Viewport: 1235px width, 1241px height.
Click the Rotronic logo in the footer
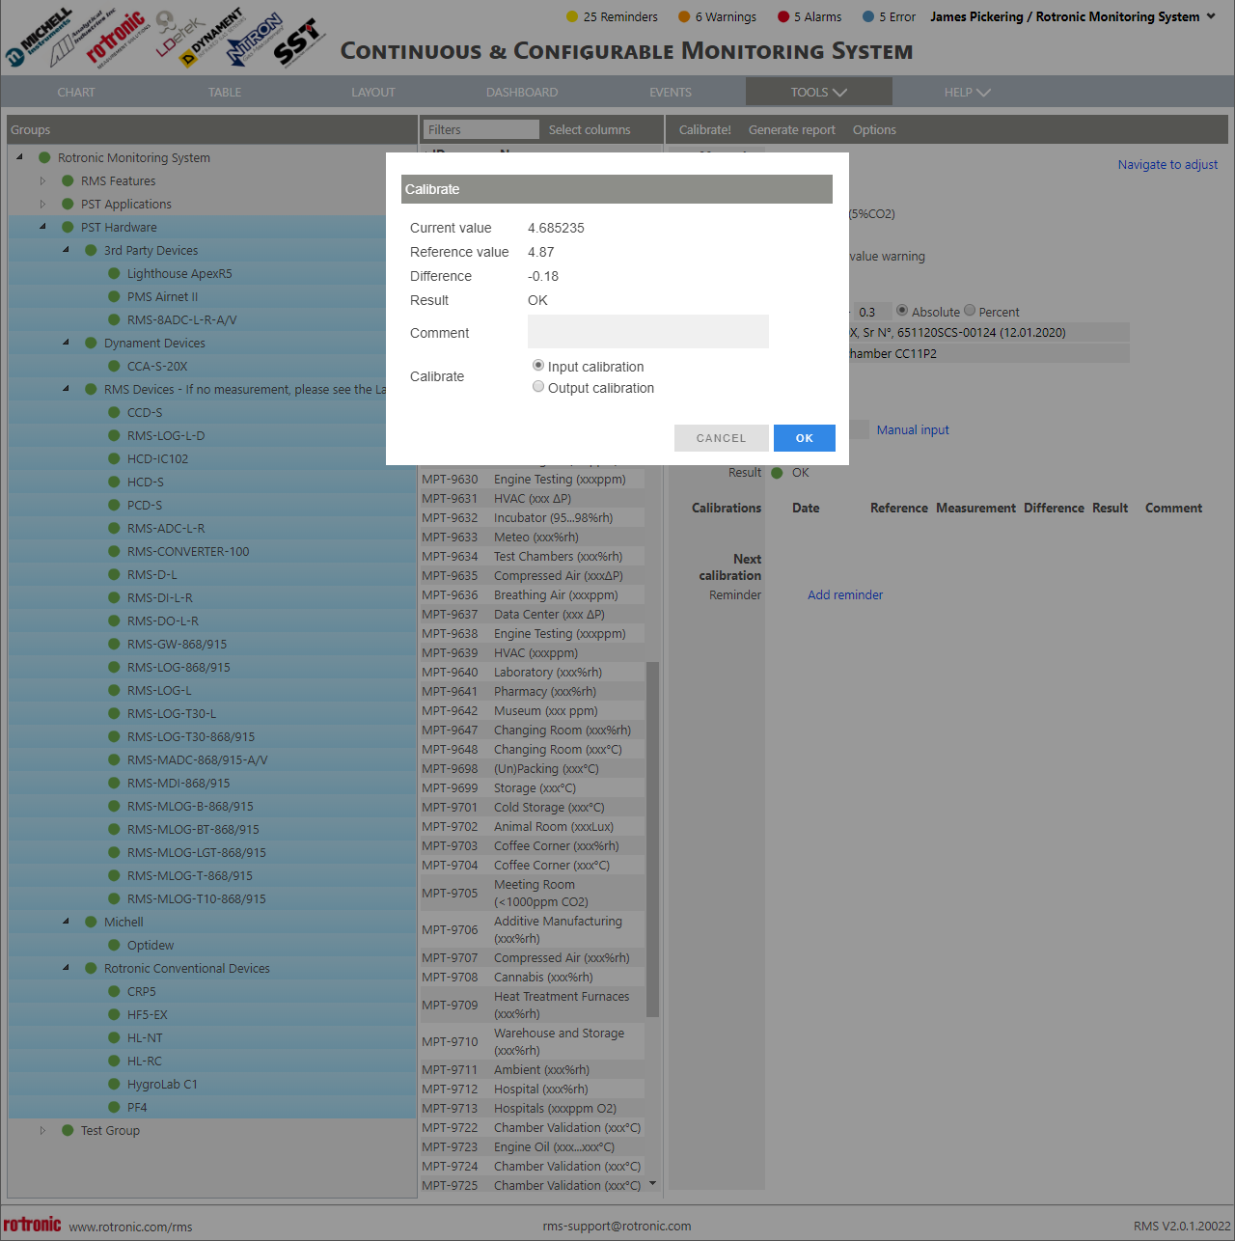coord(32,1224)
